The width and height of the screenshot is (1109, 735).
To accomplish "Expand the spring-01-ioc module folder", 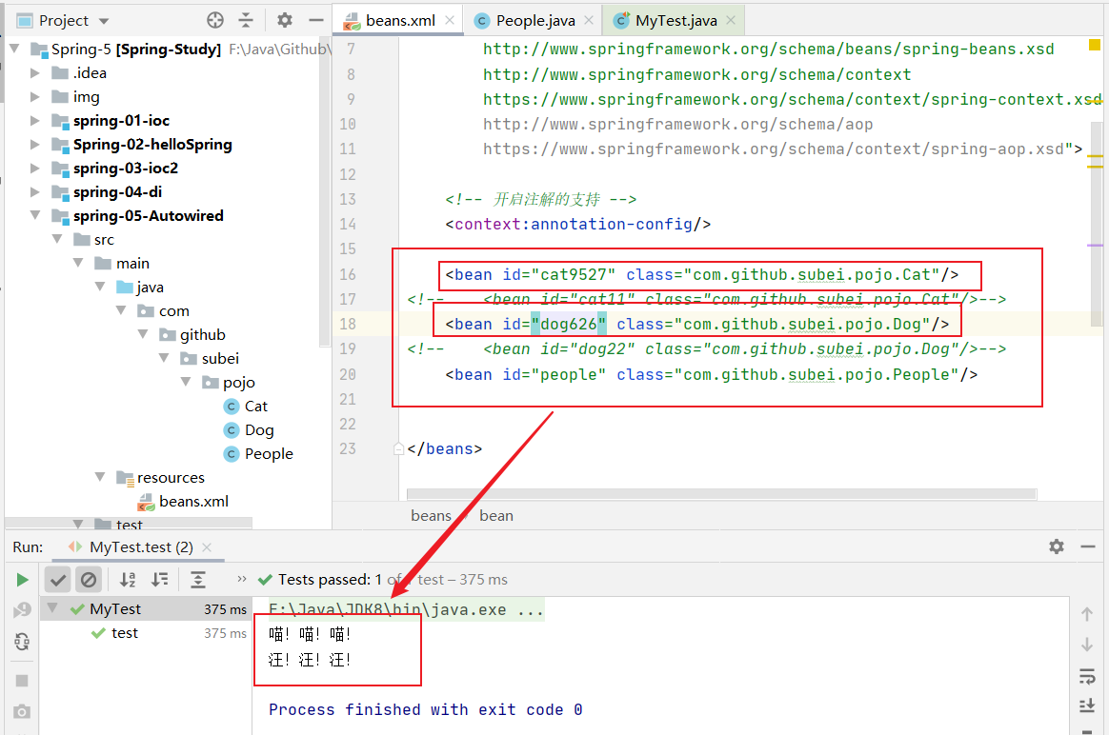I will point(35,121).
